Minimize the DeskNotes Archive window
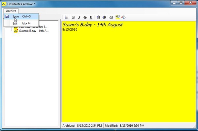198x131 pixels. [x=174, y=3]
